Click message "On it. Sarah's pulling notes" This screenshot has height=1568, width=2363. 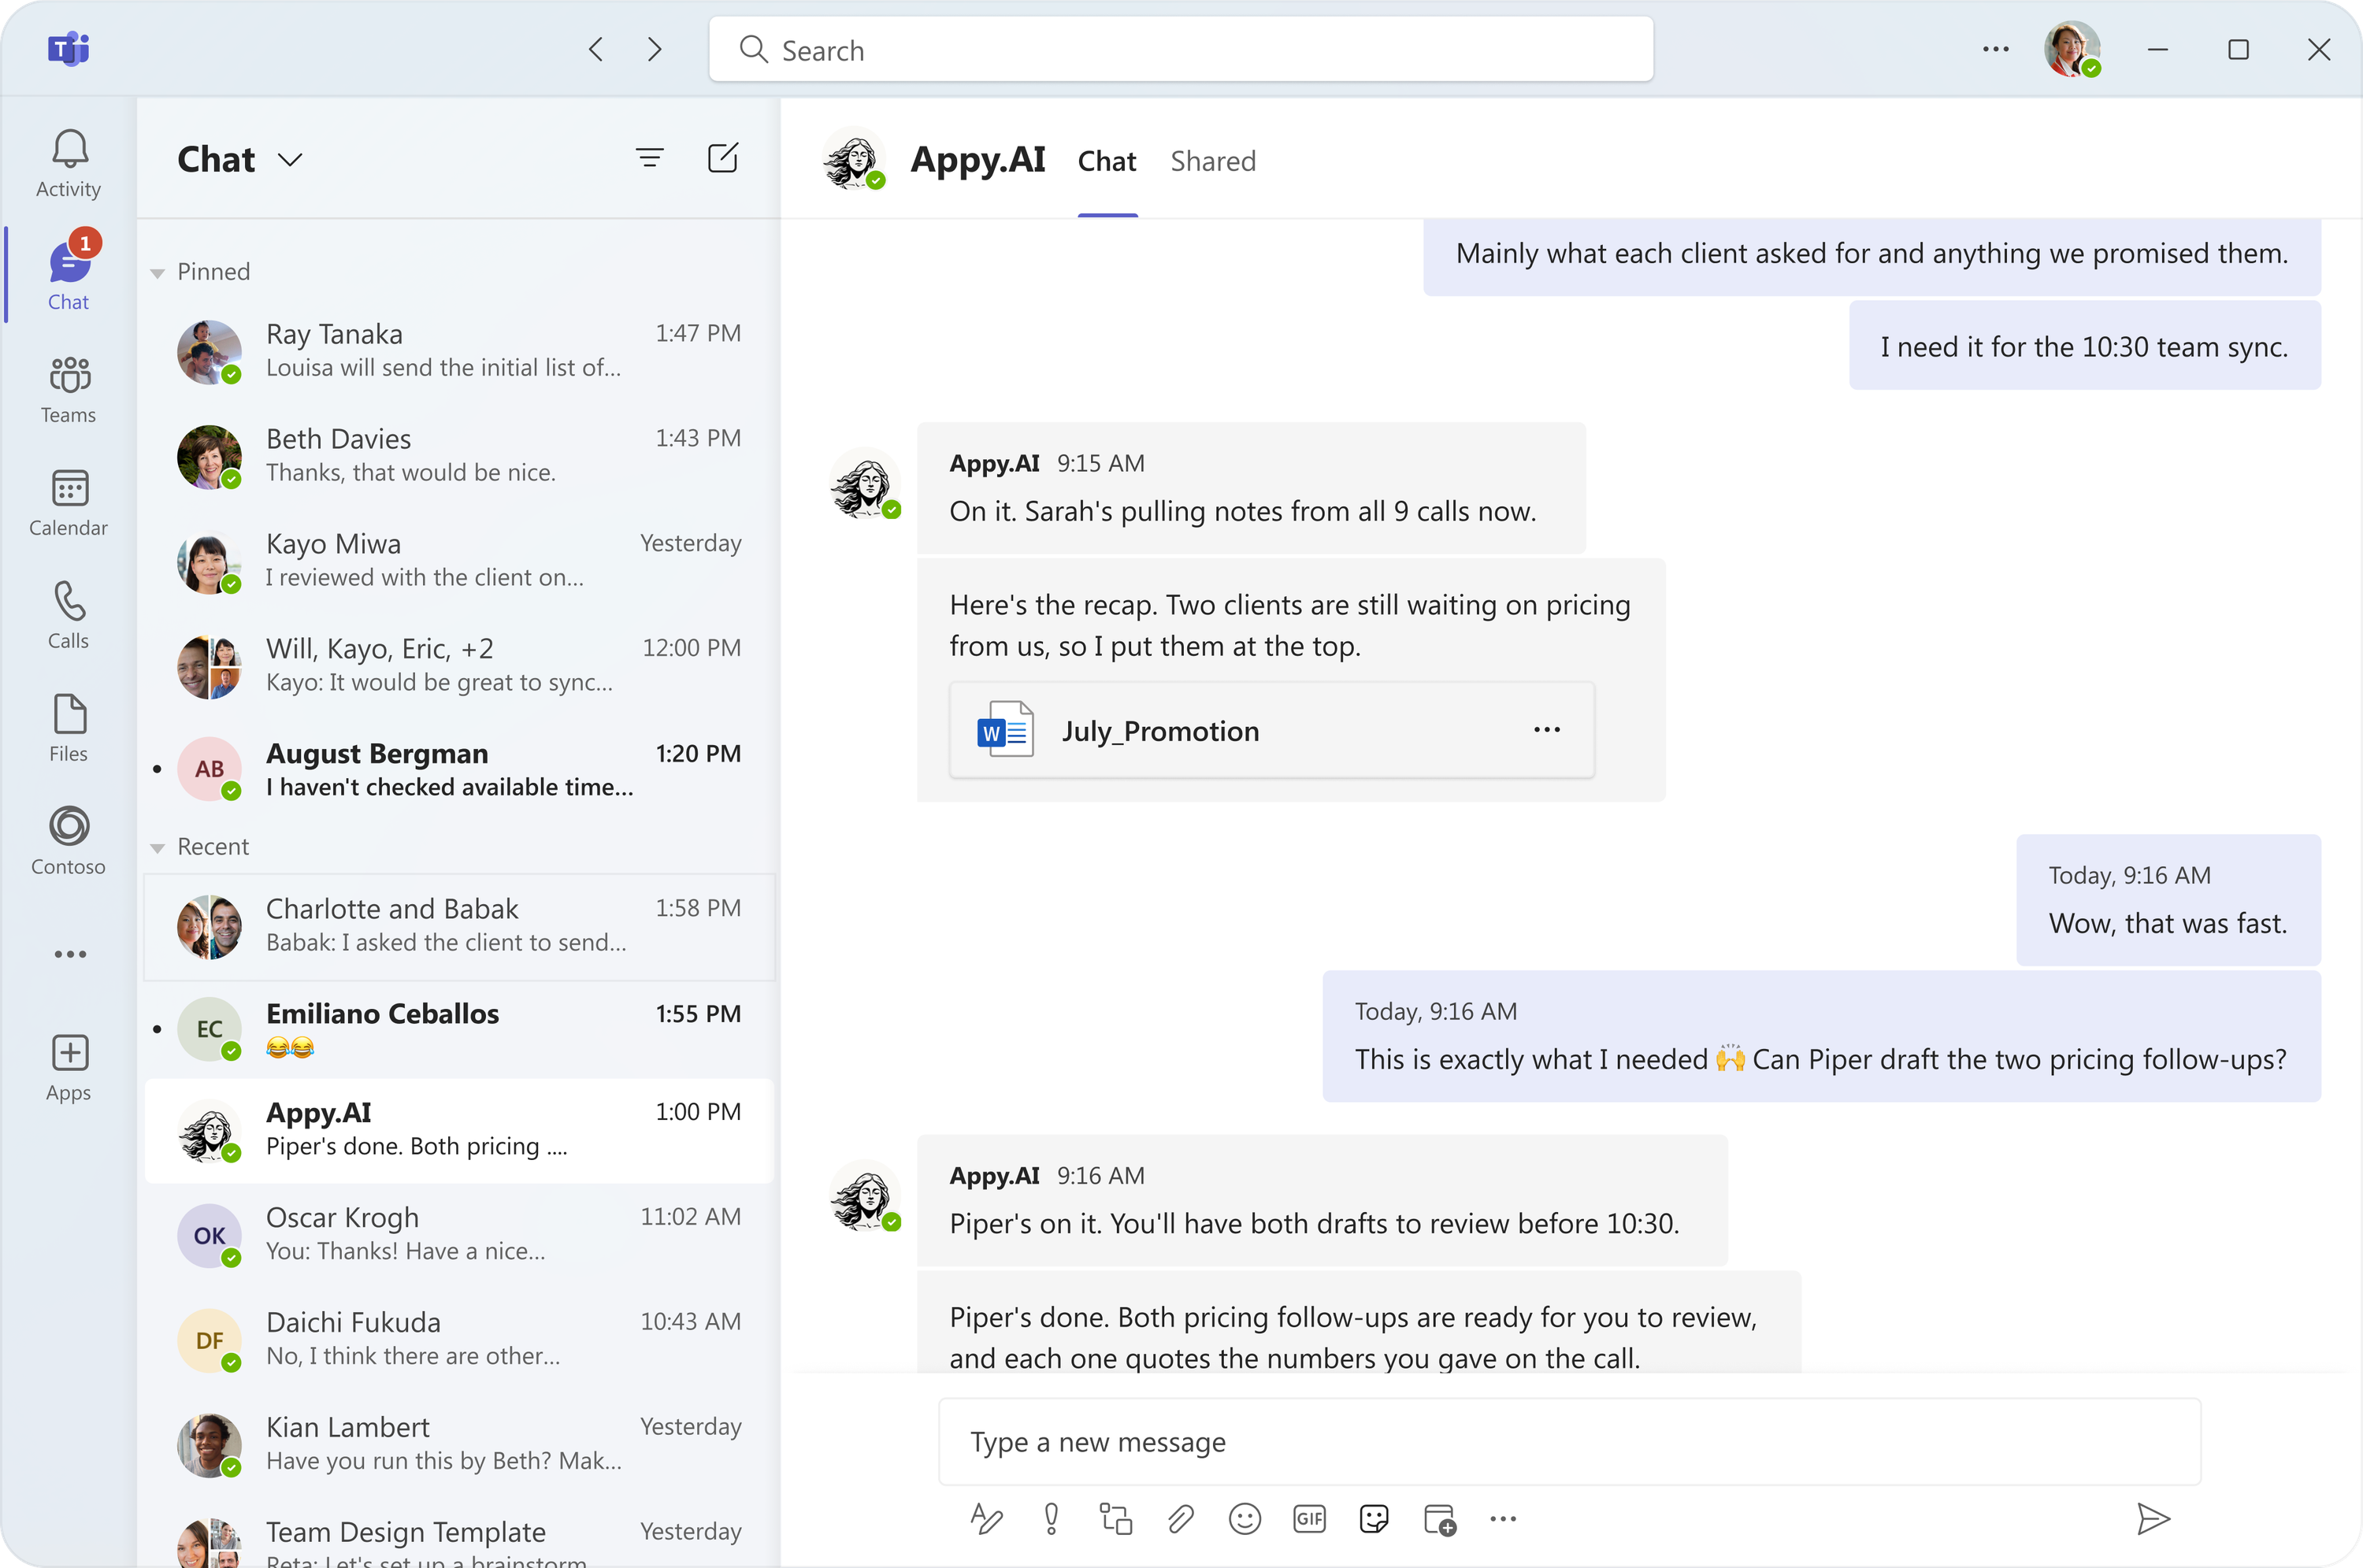(x=1250, y=488)
